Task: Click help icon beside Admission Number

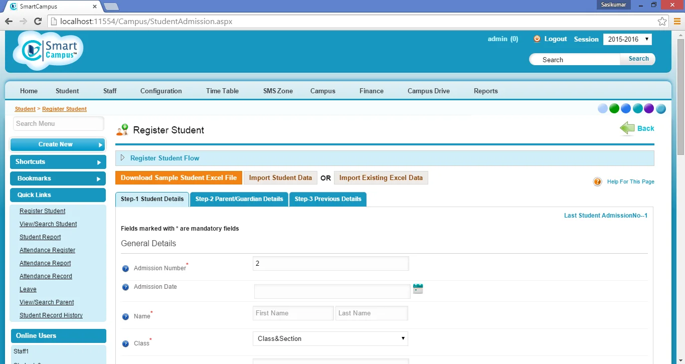Action: click(x=126, y=268)
